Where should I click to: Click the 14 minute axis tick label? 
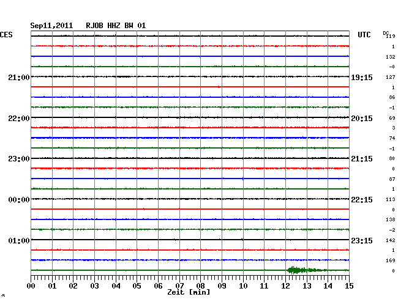click(x=328, y=285)
